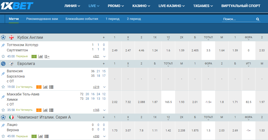This screenshot has height=140, width=268.
Task: Open the list icon for the Валенсия match
Action: (51, 87)
